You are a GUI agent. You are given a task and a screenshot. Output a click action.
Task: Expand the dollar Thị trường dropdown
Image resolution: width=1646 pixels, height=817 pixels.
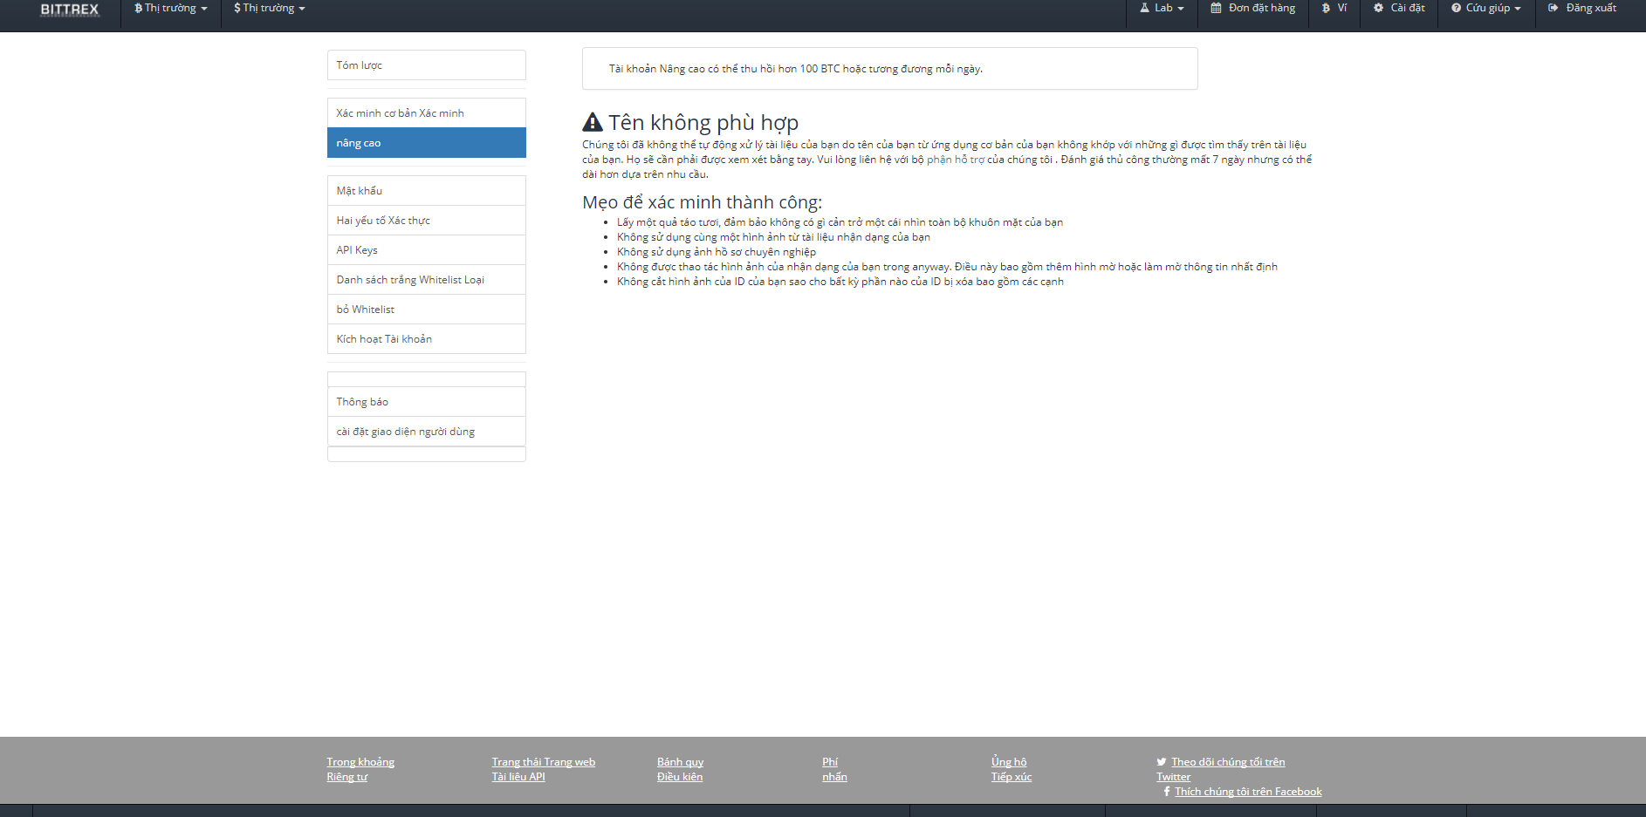270,8
